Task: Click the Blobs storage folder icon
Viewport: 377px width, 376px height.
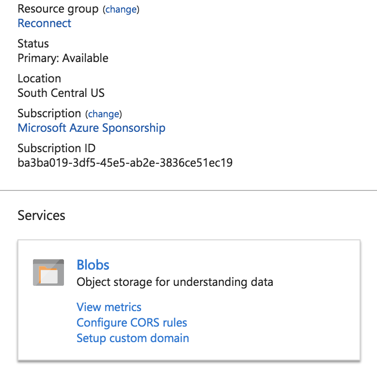Action: click(48, 272)
